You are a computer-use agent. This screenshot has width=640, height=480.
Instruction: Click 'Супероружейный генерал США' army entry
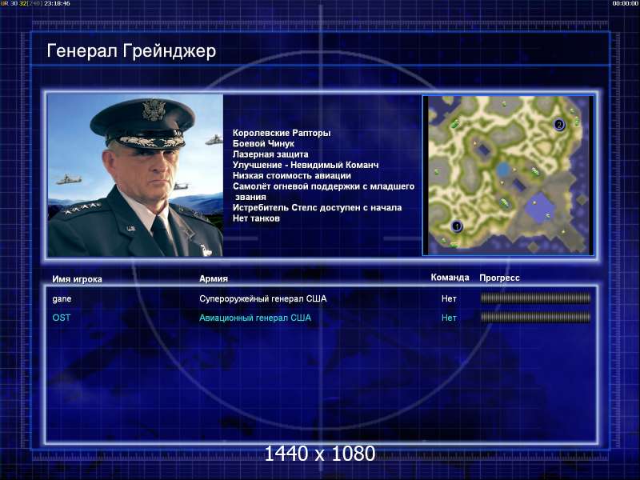point(263,298)
